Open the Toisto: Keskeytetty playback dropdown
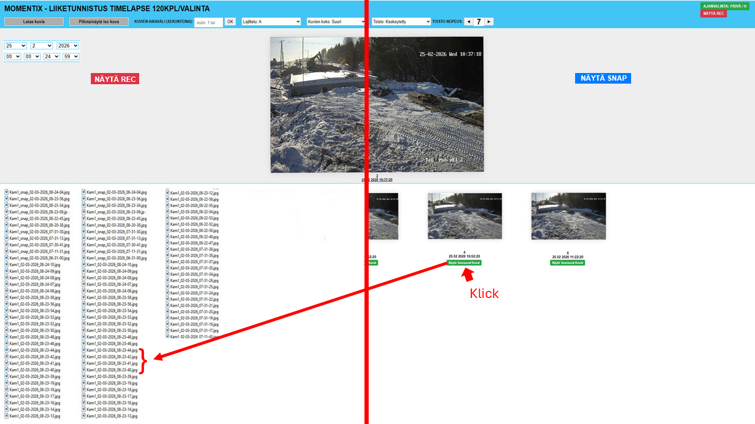The height and width of the screenshot is (424, 755). tap(401, 22)
